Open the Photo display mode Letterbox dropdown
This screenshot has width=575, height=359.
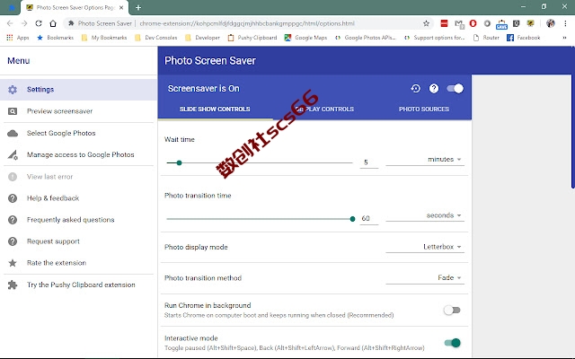[425, 247]
